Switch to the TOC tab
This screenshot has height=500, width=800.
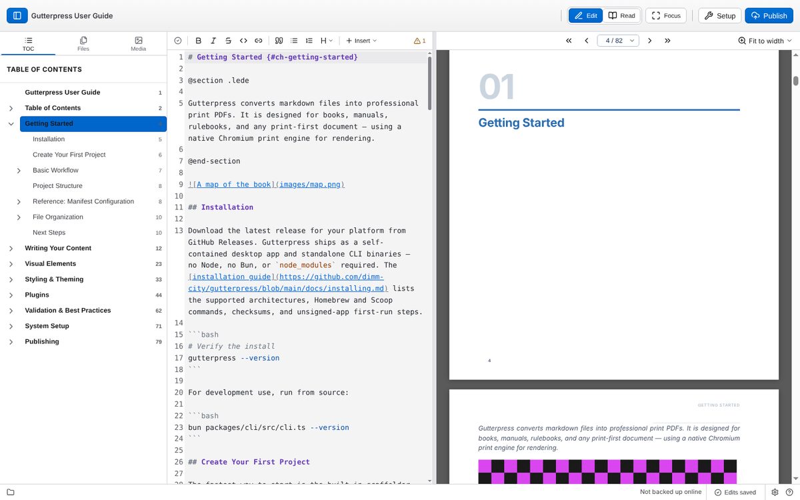(28, 44)
